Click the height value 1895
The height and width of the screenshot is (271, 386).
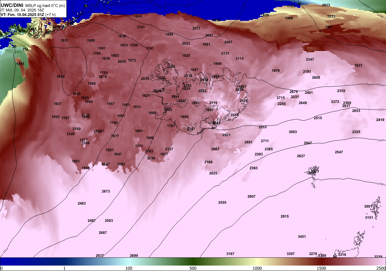91,40
